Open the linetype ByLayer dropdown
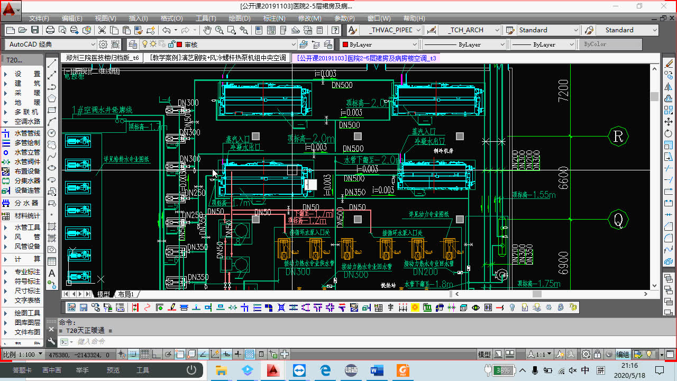The height and width of the screenshot is (381, 677). pos(465,44)
